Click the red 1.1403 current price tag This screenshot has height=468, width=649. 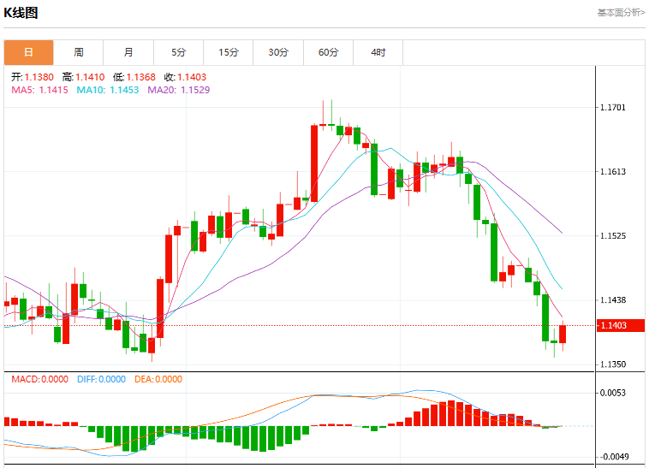pyautogui.click(x=621, y=325)
